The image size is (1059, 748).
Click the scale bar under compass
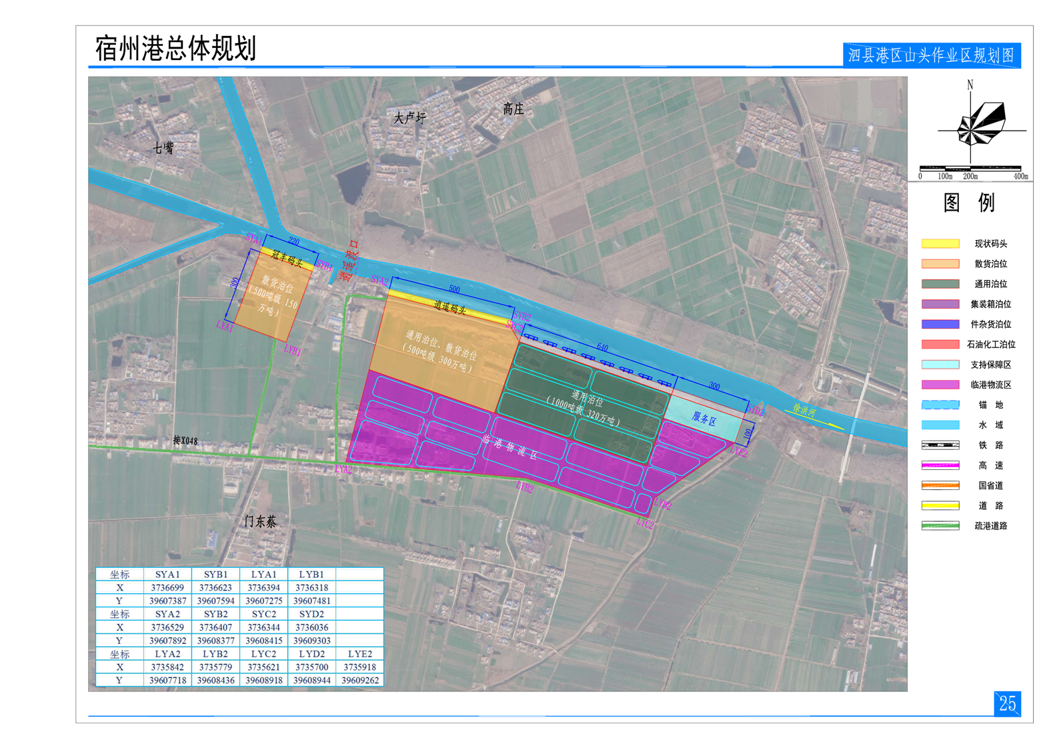[970, 168]
